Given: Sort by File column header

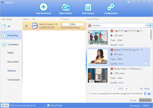Looking at the screenshot, I should (34, 19).
